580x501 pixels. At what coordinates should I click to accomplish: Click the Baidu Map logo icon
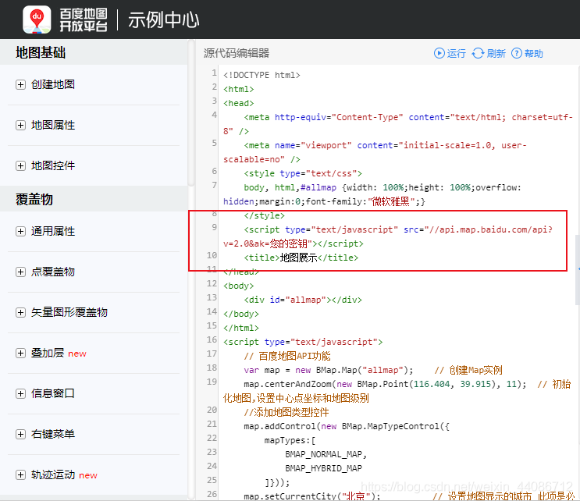[x=37, y=20]
